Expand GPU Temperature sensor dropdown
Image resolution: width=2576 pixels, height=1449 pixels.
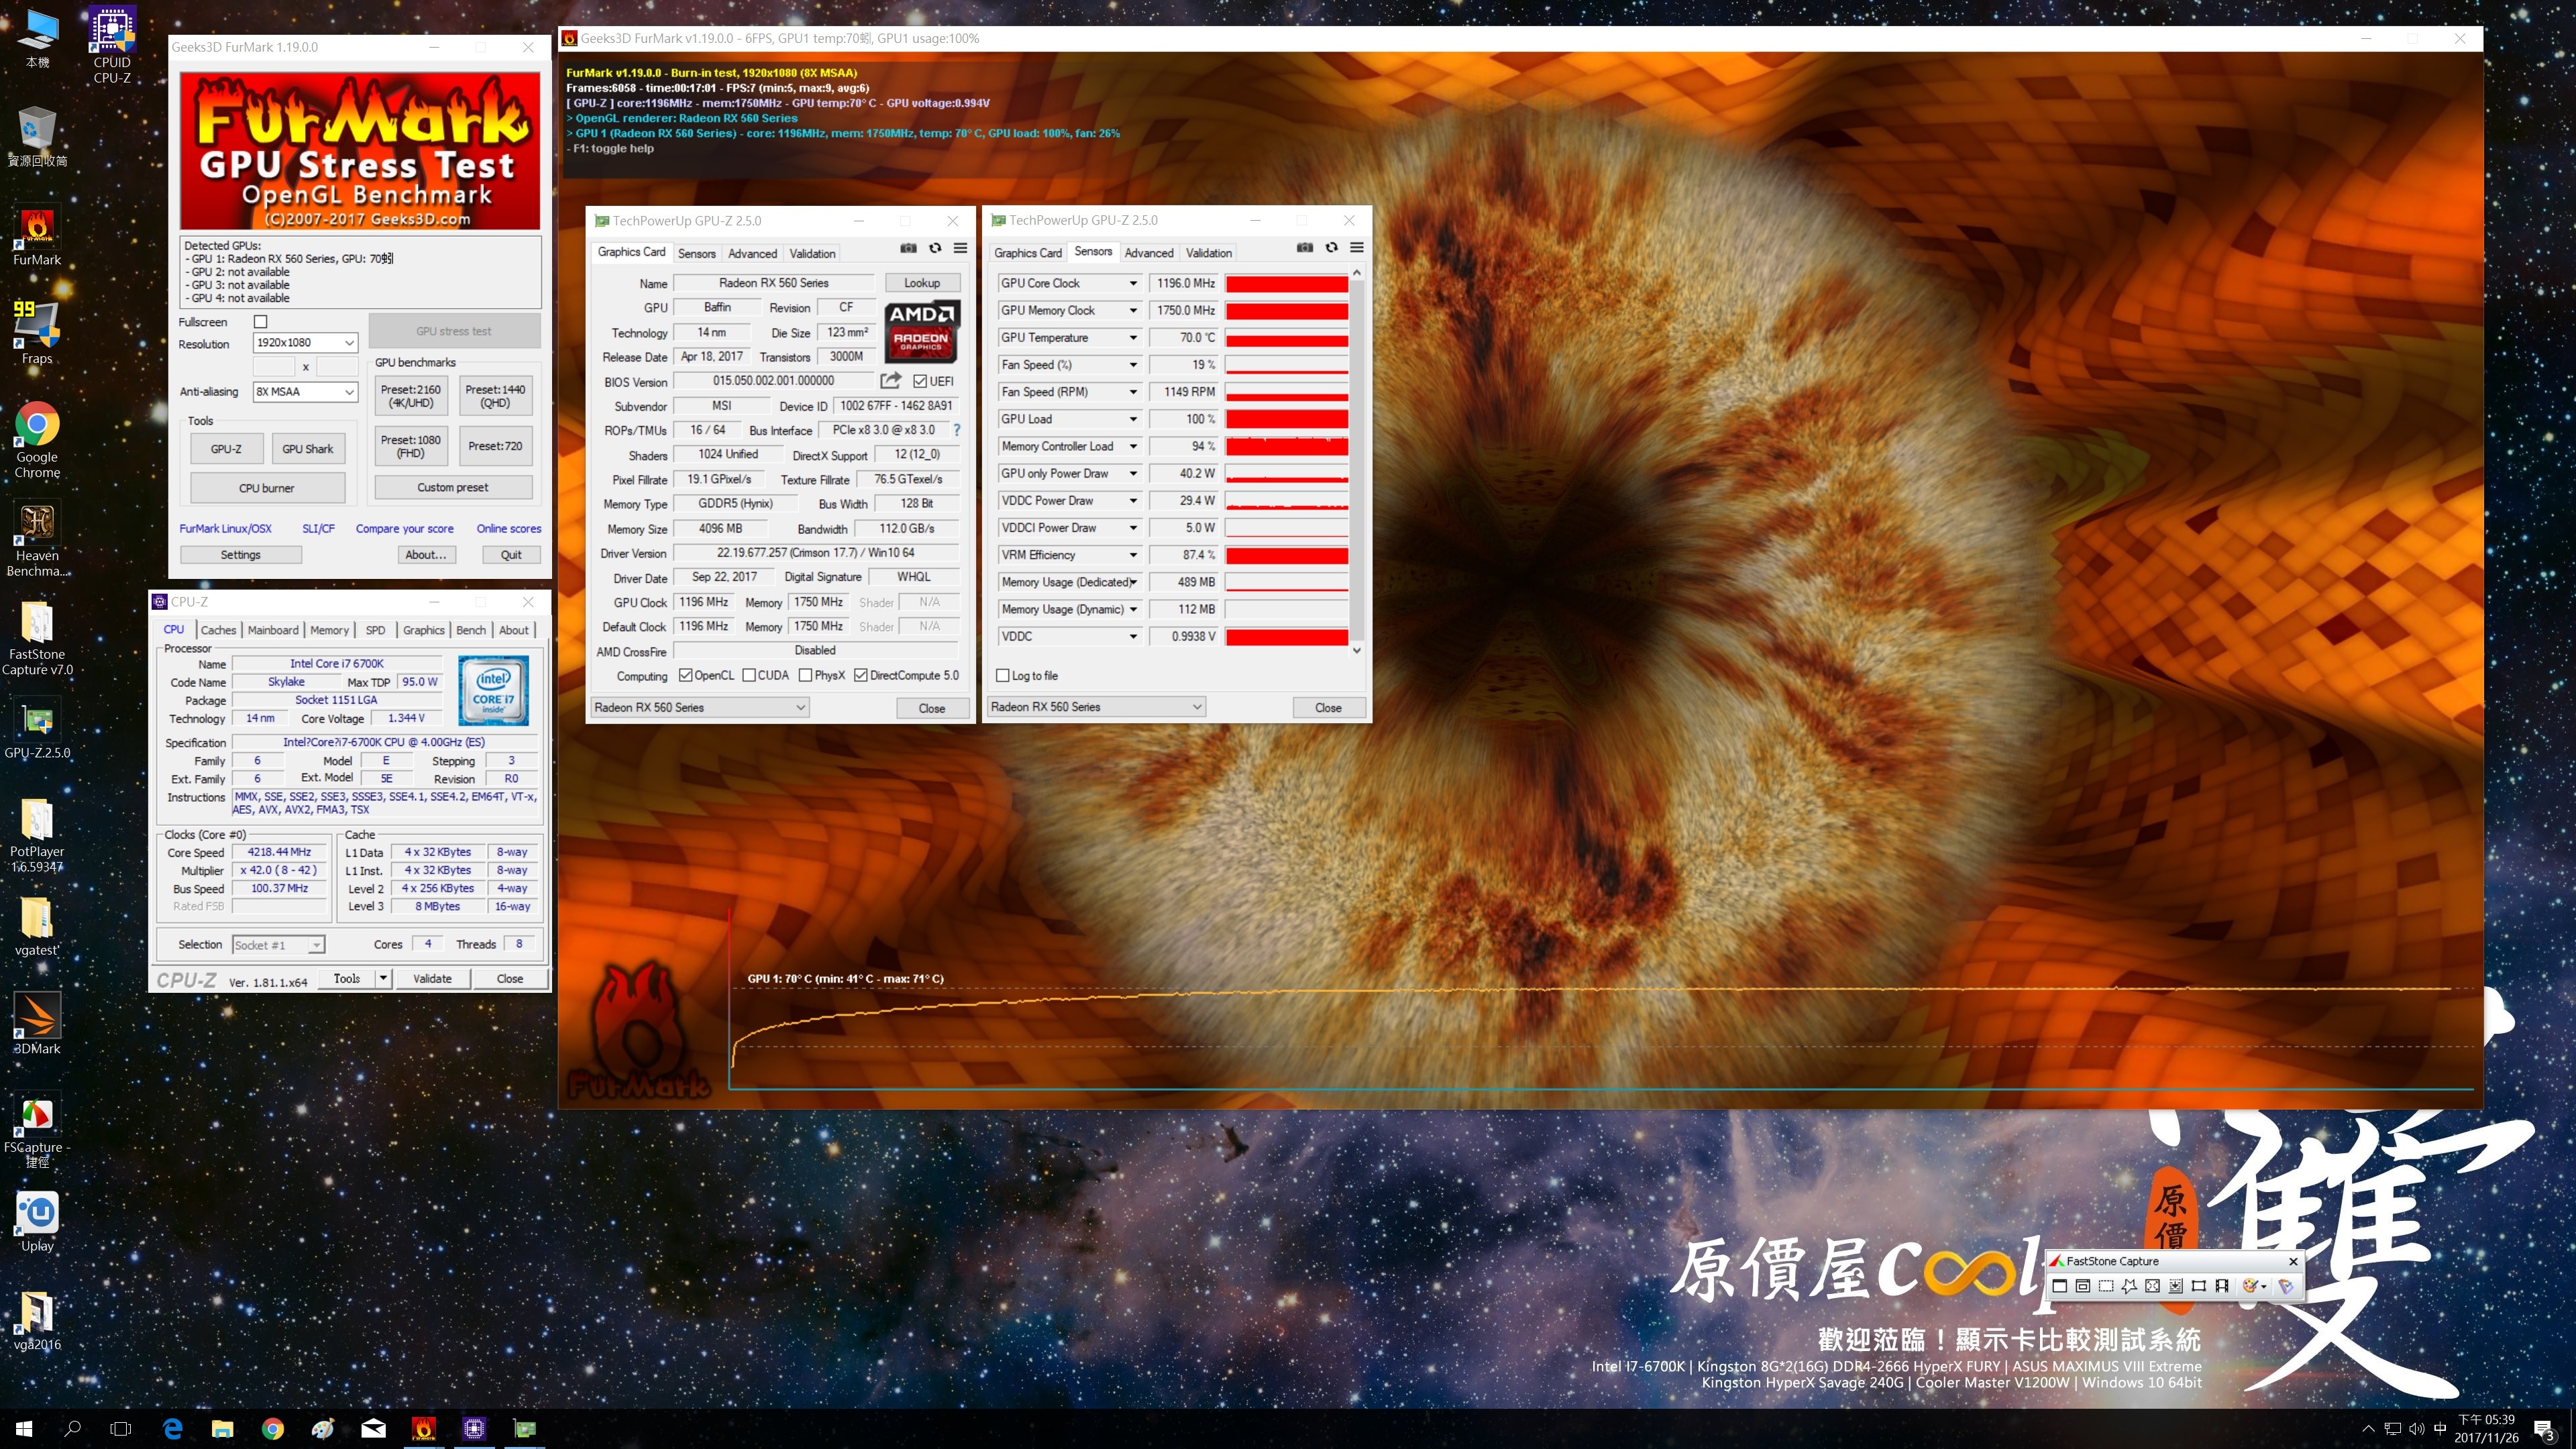point(1133,337)
